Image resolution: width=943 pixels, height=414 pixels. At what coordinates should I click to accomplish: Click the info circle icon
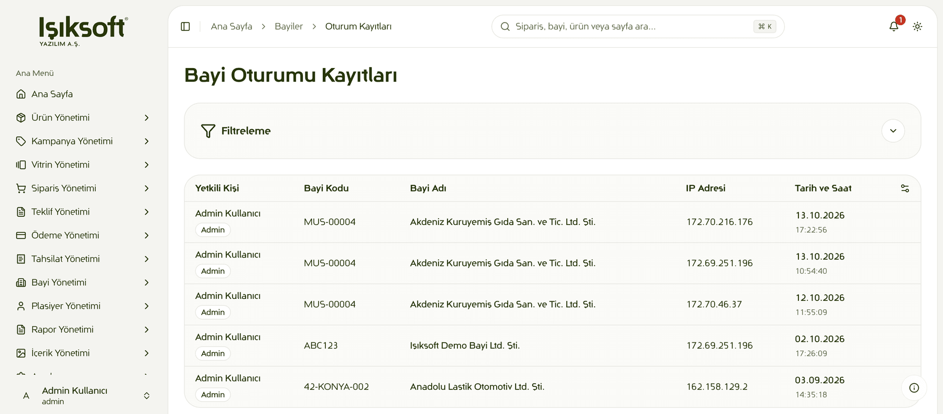(914, 388)
